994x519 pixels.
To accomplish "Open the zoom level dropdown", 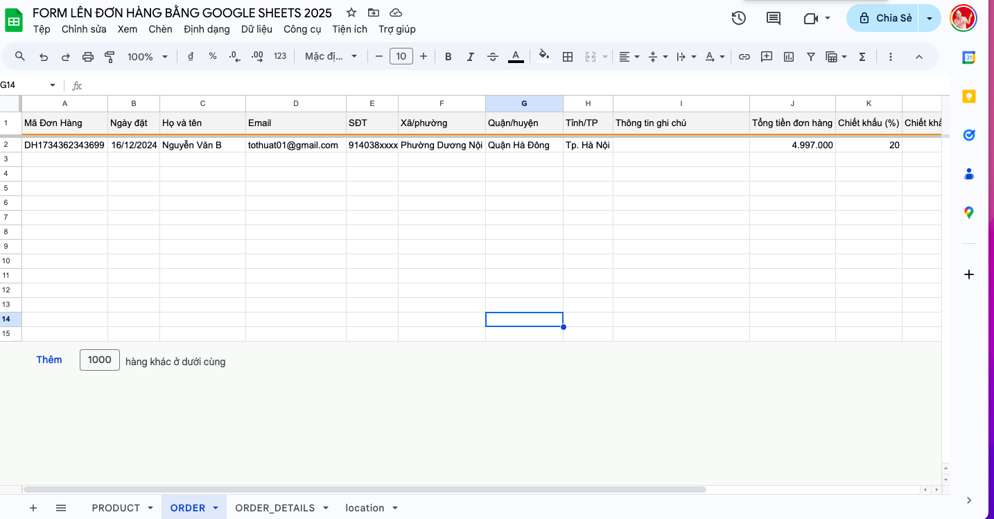I will (146, 56).
